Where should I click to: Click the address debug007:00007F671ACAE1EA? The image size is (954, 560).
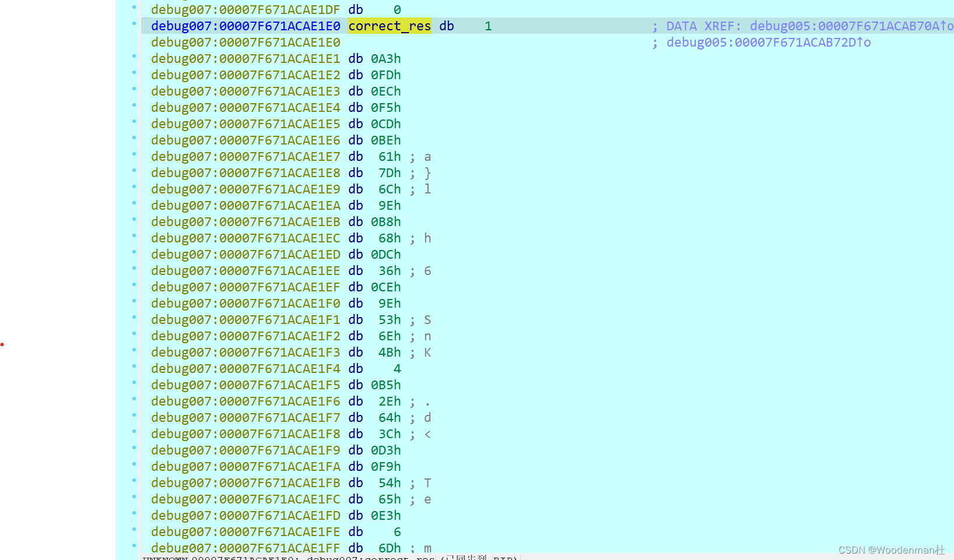[x=245, y=206]
